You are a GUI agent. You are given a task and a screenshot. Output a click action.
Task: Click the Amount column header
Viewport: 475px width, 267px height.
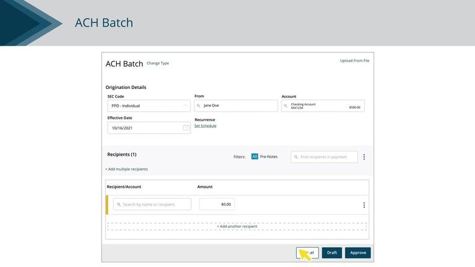pyautogui.click(x=205, y=187)
